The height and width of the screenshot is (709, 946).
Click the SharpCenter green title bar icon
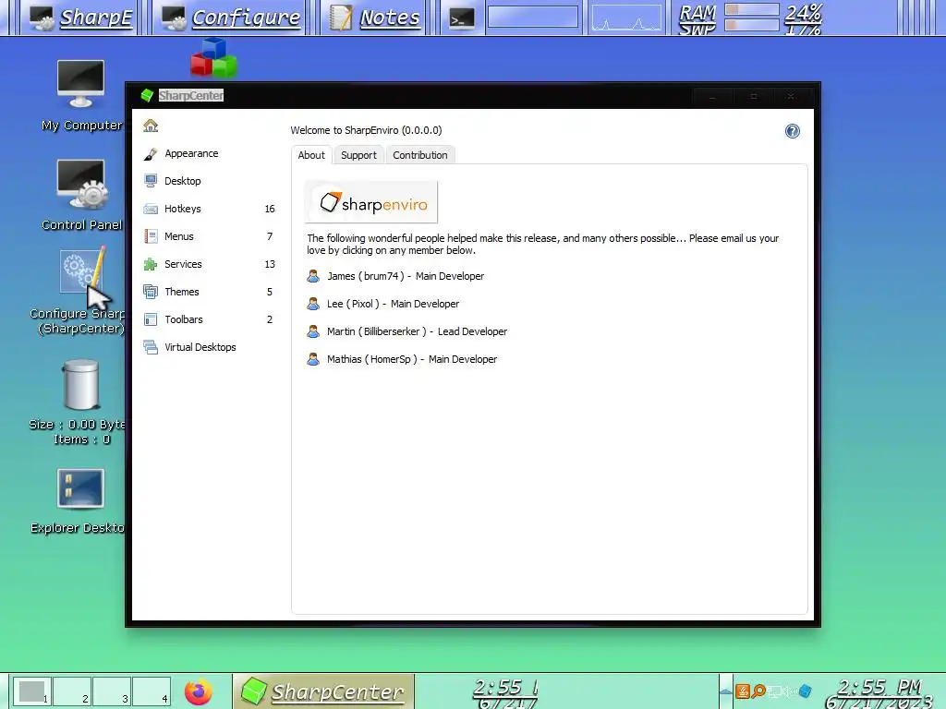click(147, 95)
